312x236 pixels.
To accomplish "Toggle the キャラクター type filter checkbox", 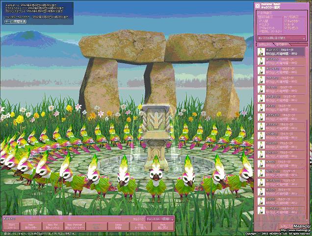I will tap(286, 21).
